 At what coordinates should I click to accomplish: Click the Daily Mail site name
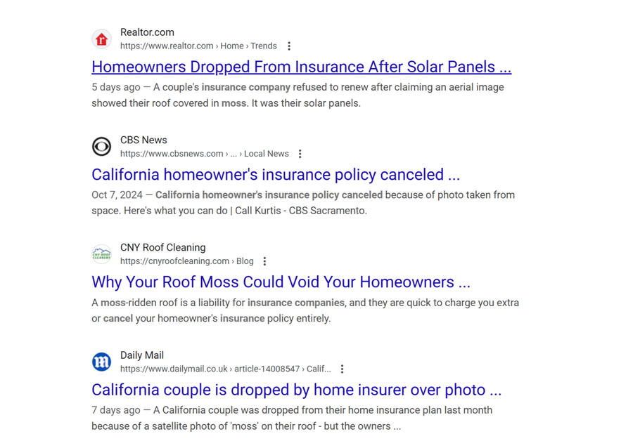(x=142, y=355)
